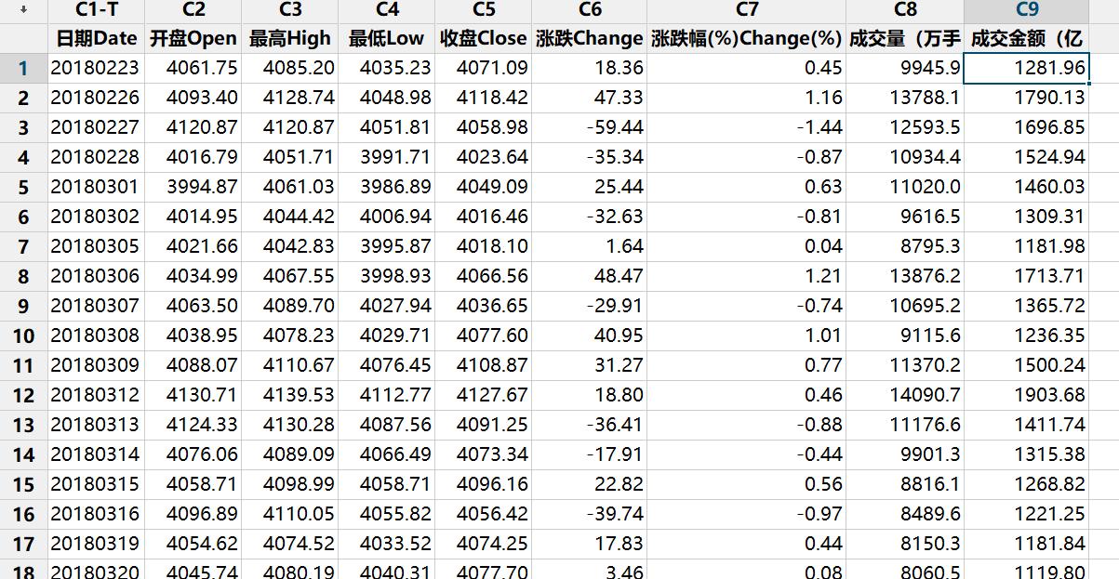1119x579 pixels.
Task: Click row header 10 to select the row
Action: 22,338
